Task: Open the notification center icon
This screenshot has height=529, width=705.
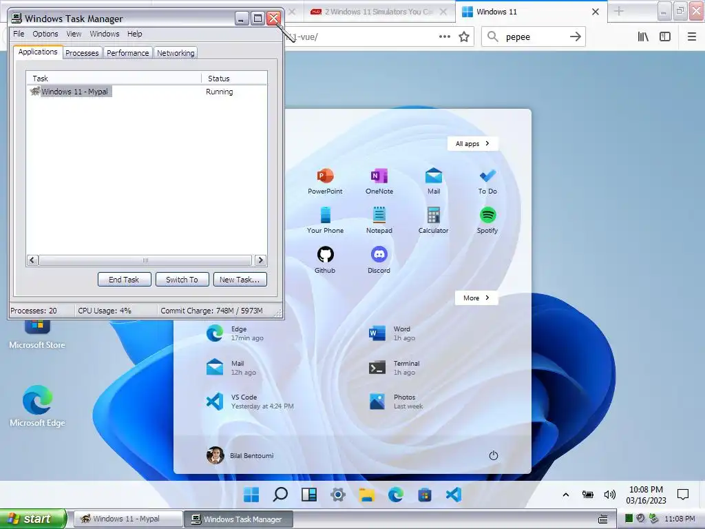Action: 683,495
